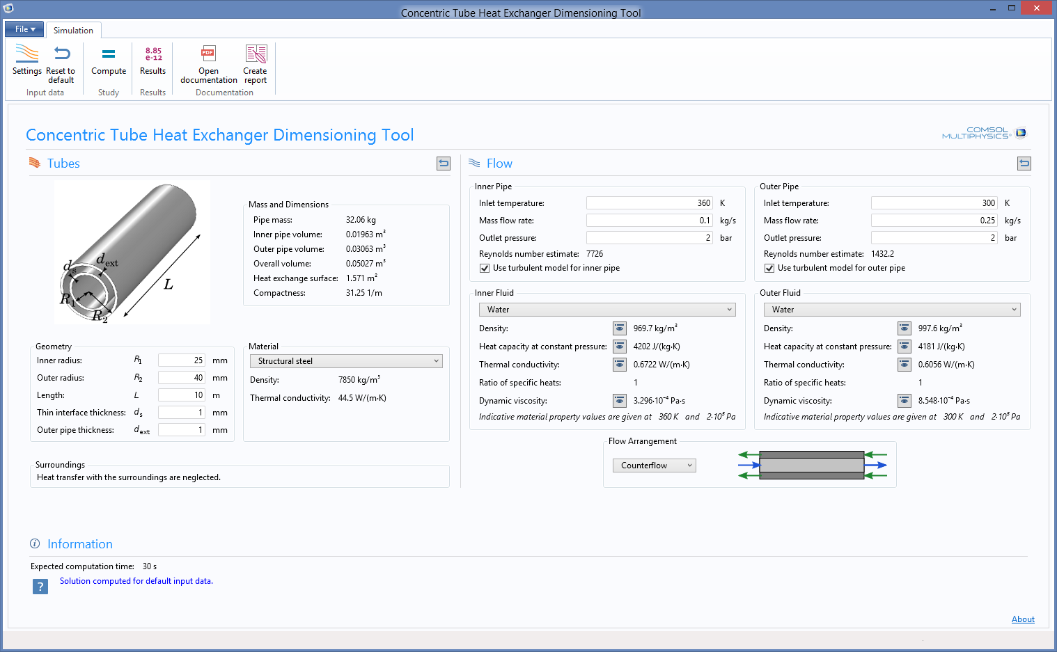Run the Compute study button

pyautogui.click(x=109, y=54)
